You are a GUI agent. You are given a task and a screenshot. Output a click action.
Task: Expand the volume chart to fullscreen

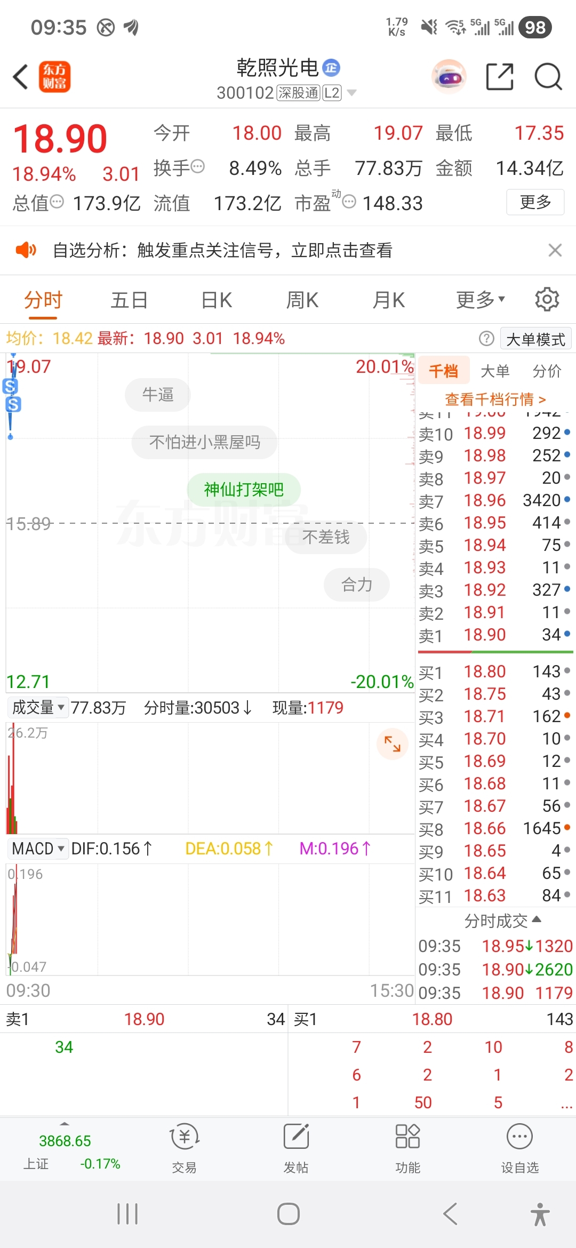393,743
